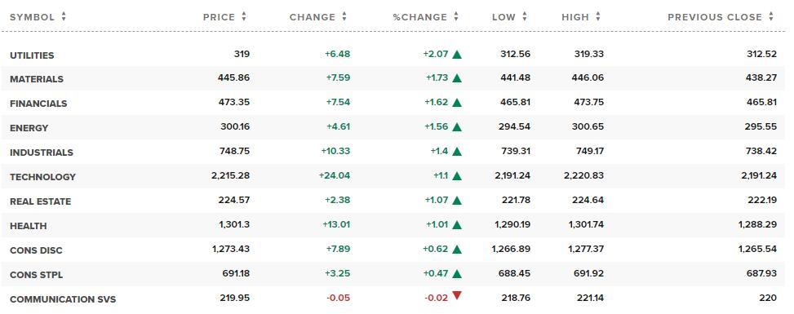Viewport: 794px width, 314px height.
Task: Click the green up triangle for UTILITIES
Action: tap(457, 54)
